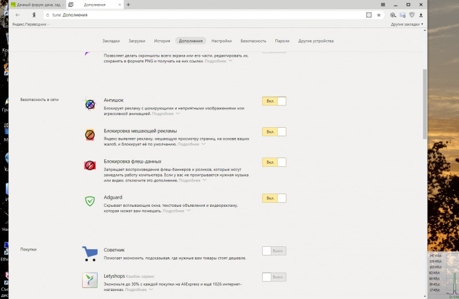
Task: Click the Letyshops extension title
Action: click(x=114, y=276)
